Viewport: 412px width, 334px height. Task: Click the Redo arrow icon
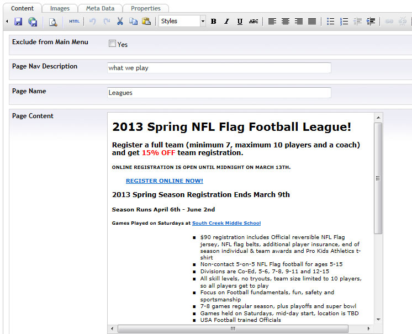107,22
